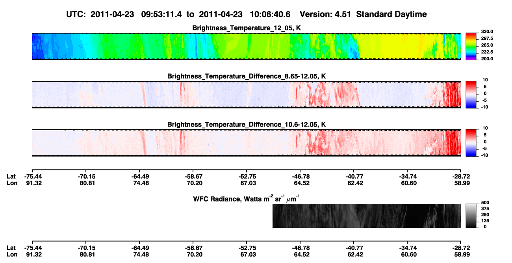Click upper axis latitude value -34.74

[408, 177]
